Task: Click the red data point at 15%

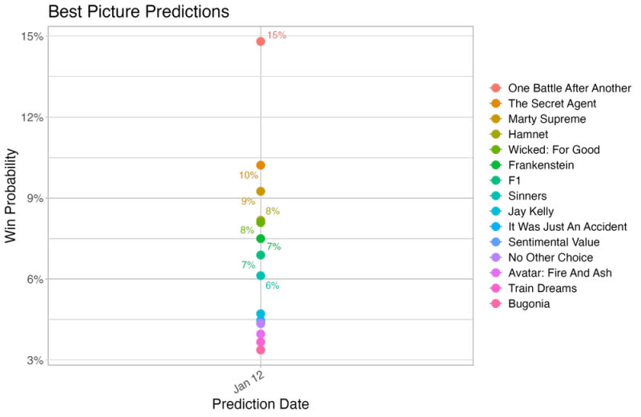Action: [260, 41]
